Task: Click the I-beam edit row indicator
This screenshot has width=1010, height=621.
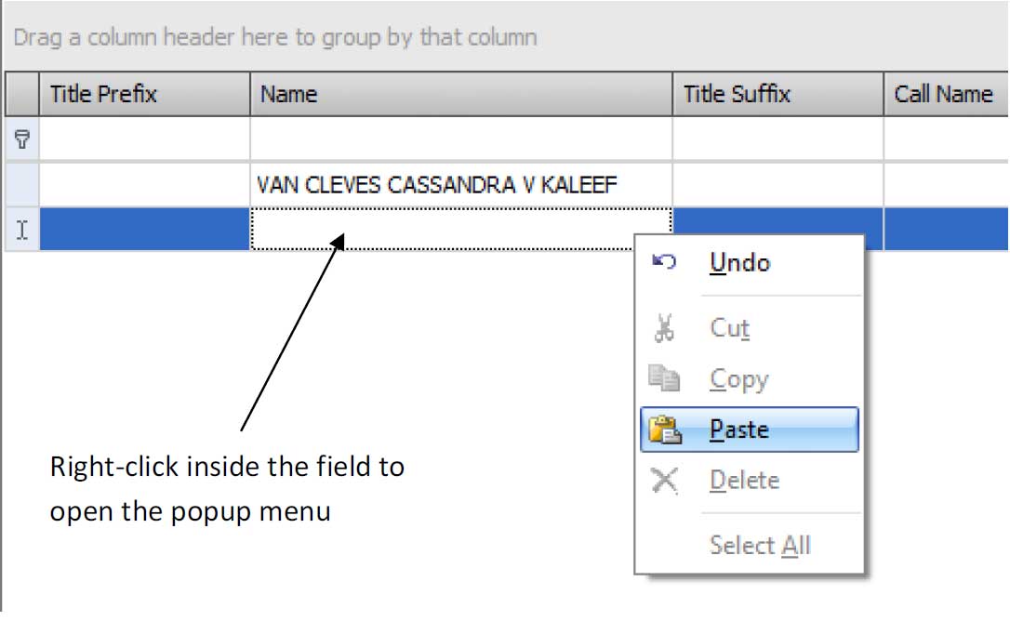Action: point(20,229)
